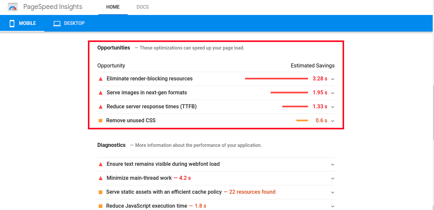The height and width of the screenshot is (210, 434).
Task: Expand Reduce JavaScript execution time chevron
Action: click(333, 206)
